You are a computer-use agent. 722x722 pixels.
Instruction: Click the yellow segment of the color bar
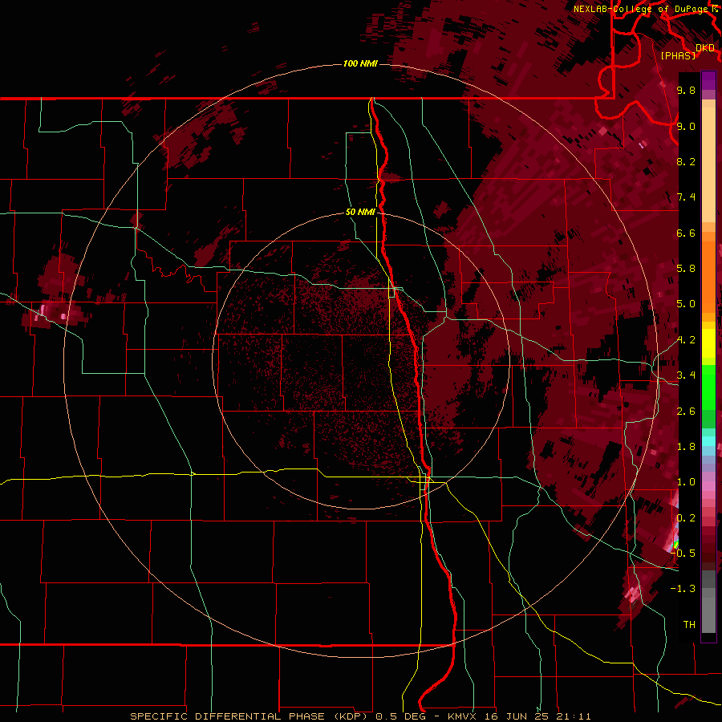pos(708,343)
